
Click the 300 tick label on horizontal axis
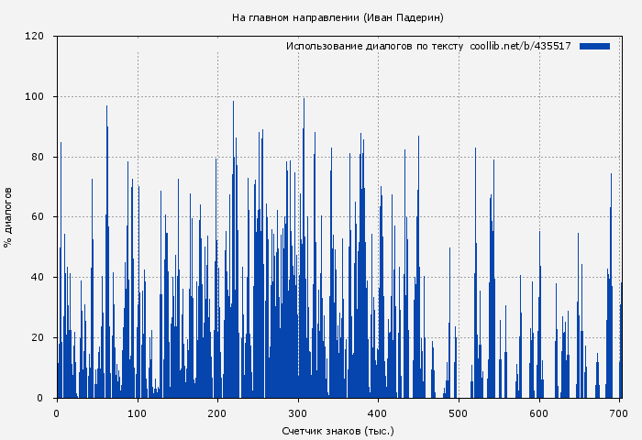298,413
